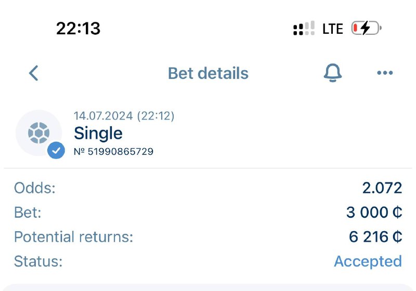Tap the date 14.07.2024 (22:12)
The image size is (416, 291).
(x=124, y=116)
